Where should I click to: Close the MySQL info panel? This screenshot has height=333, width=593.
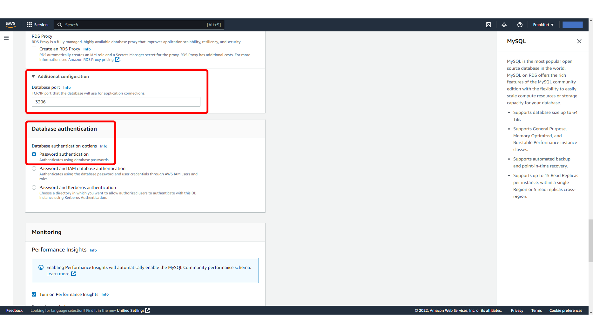point(579,41)
